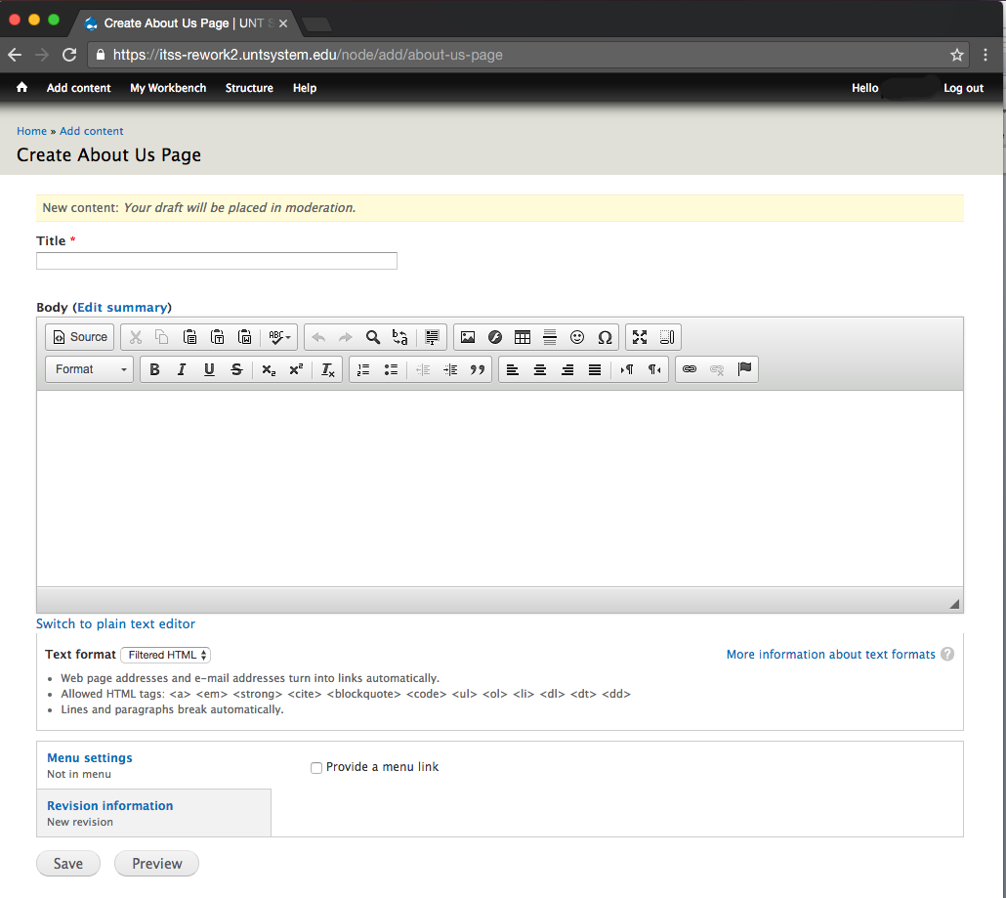Insert a numbered list
Screen dimensions: 1006x898
363,369
